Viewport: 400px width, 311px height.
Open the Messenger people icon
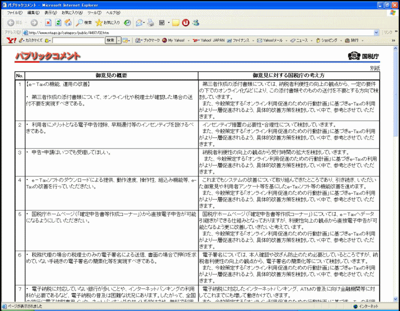click(195, 22)
